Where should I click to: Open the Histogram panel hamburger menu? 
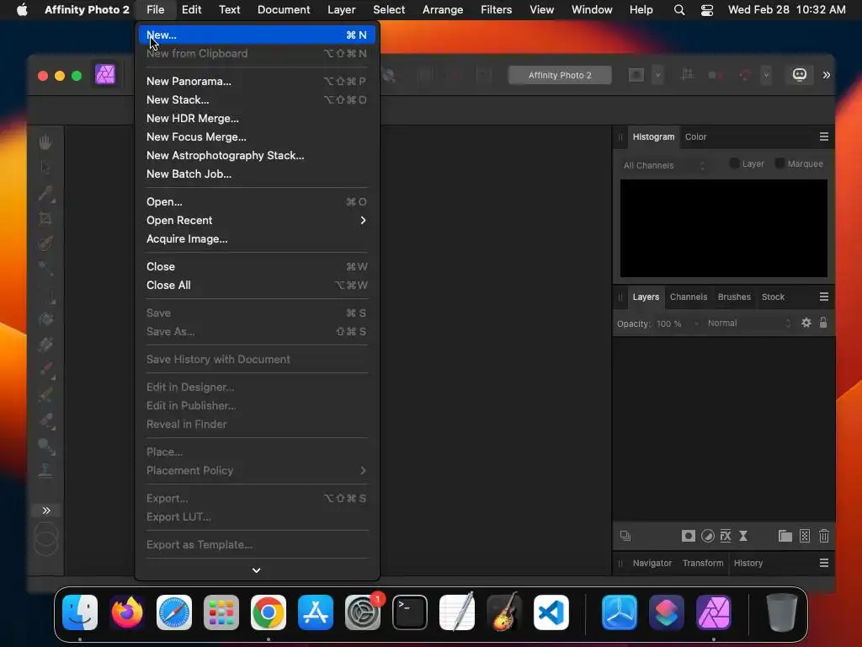click(x=823, y=136)
